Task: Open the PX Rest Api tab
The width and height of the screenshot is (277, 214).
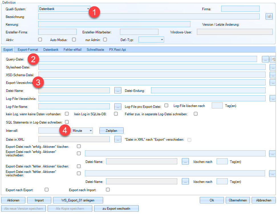Action: tap(117, 50)
